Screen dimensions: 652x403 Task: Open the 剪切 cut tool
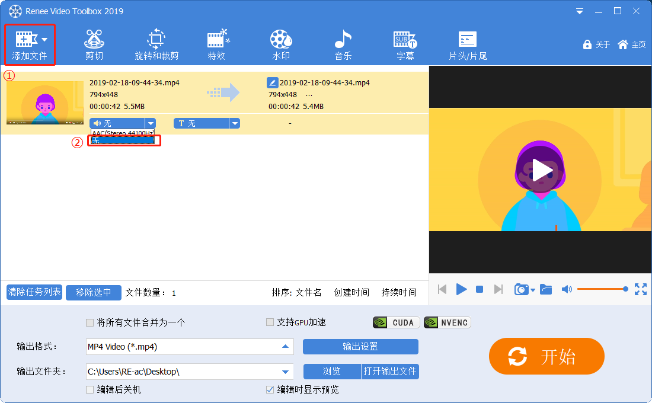pyautogui.click(x=94, y=45)
